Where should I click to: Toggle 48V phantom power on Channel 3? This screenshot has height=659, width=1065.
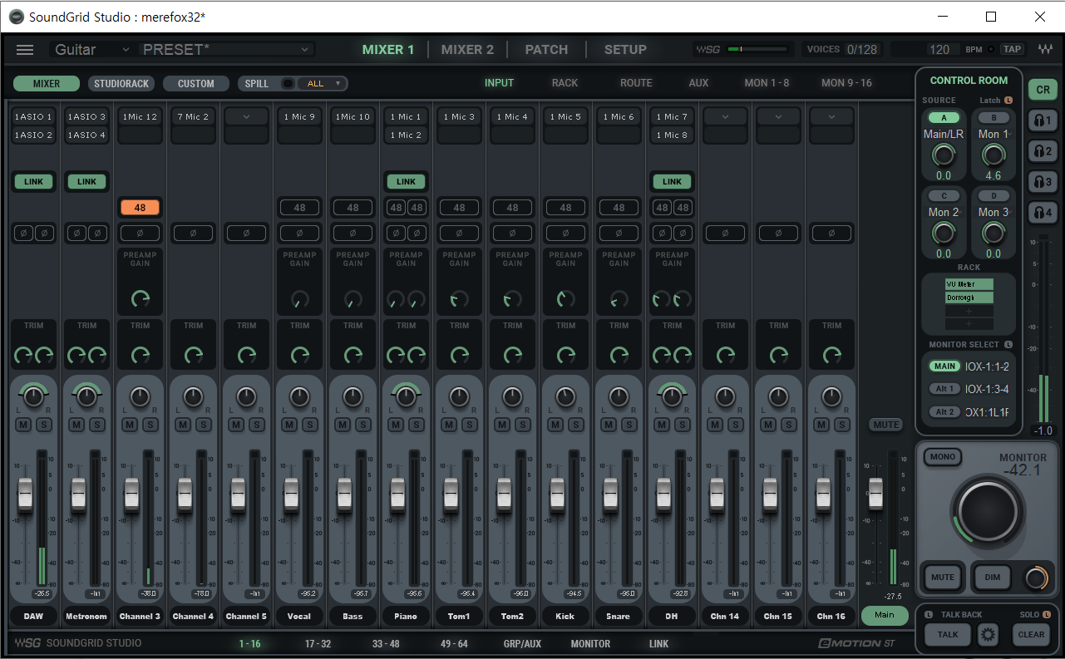coord(140,208)
